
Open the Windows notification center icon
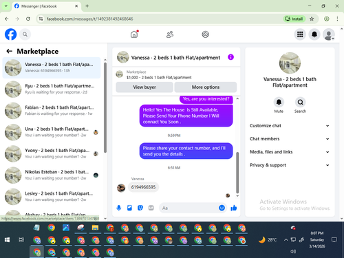coord(334,240)
